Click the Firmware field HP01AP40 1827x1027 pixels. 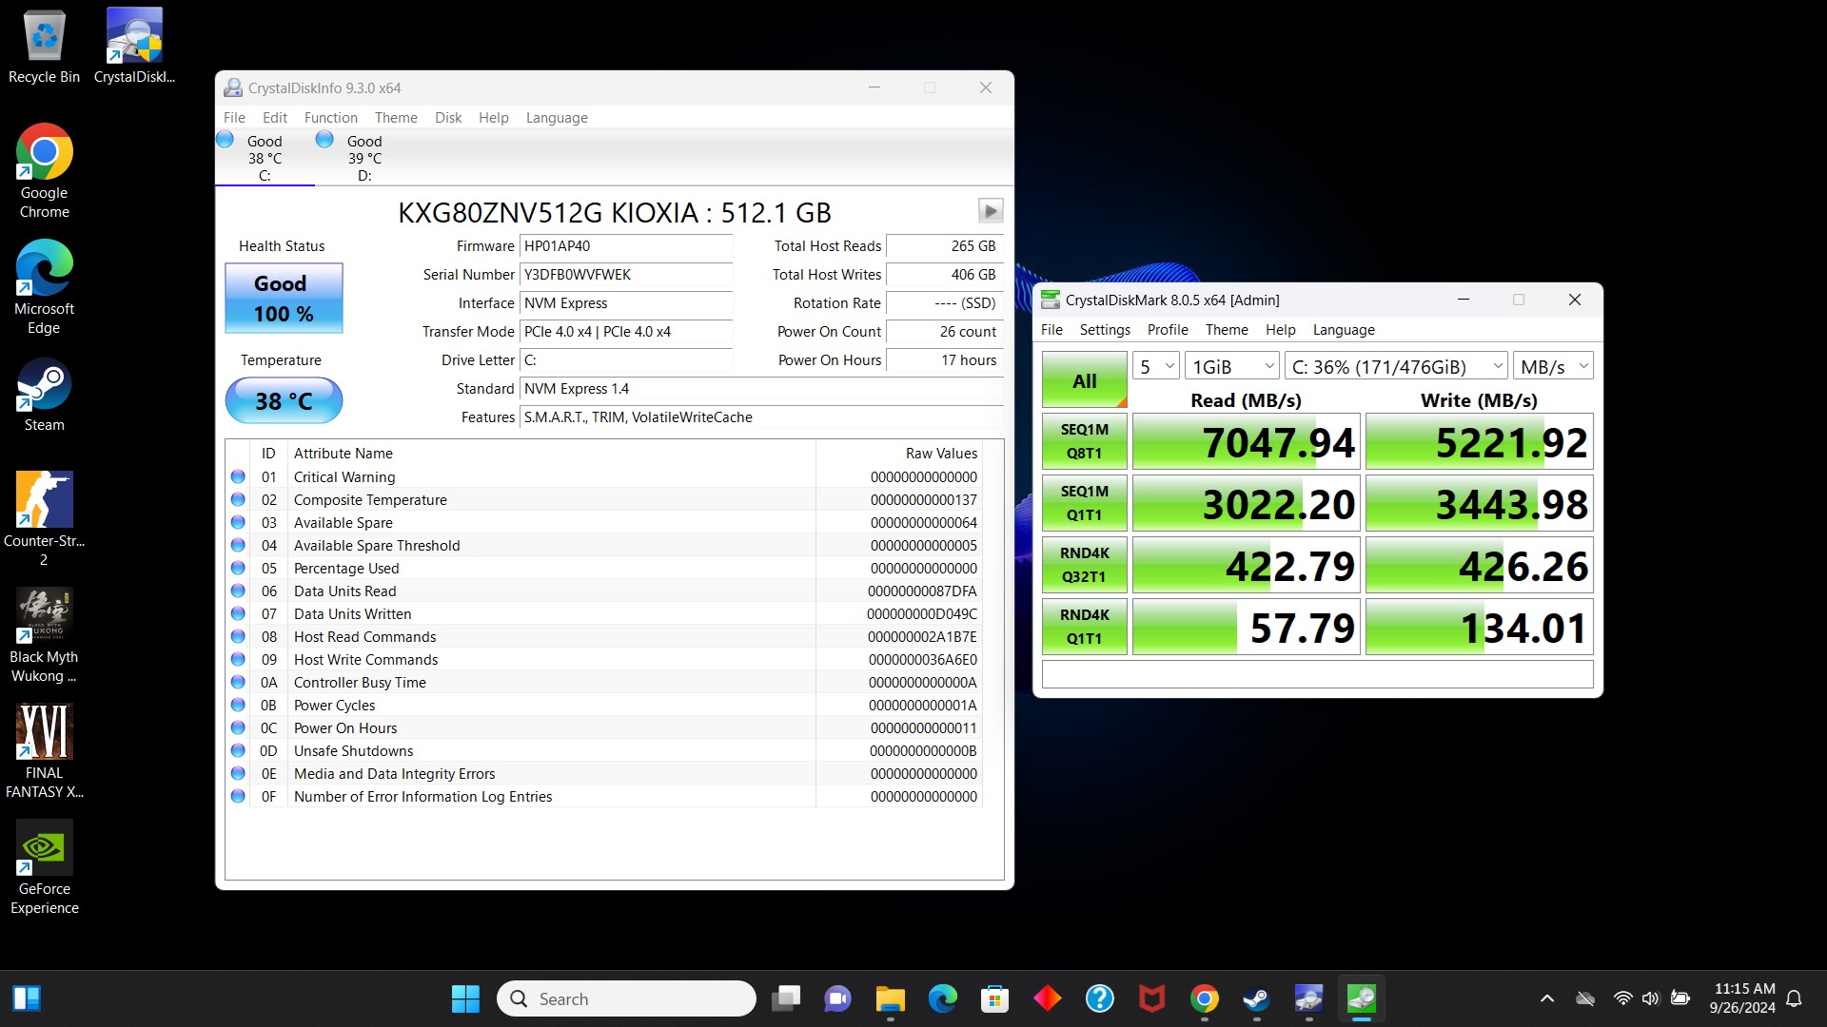[626, 246]
